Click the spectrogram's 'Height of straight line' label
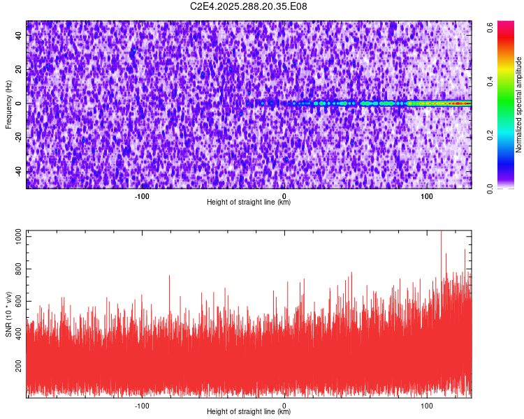 pyautogui.click(x=249, y=203)
